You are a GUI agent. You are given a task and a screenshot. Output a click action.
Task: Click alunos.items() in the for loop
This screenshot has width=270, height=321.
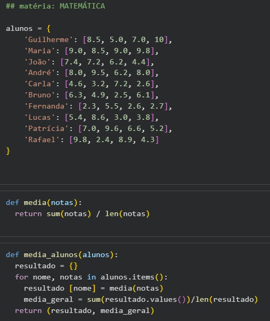(x=132, y=277)
